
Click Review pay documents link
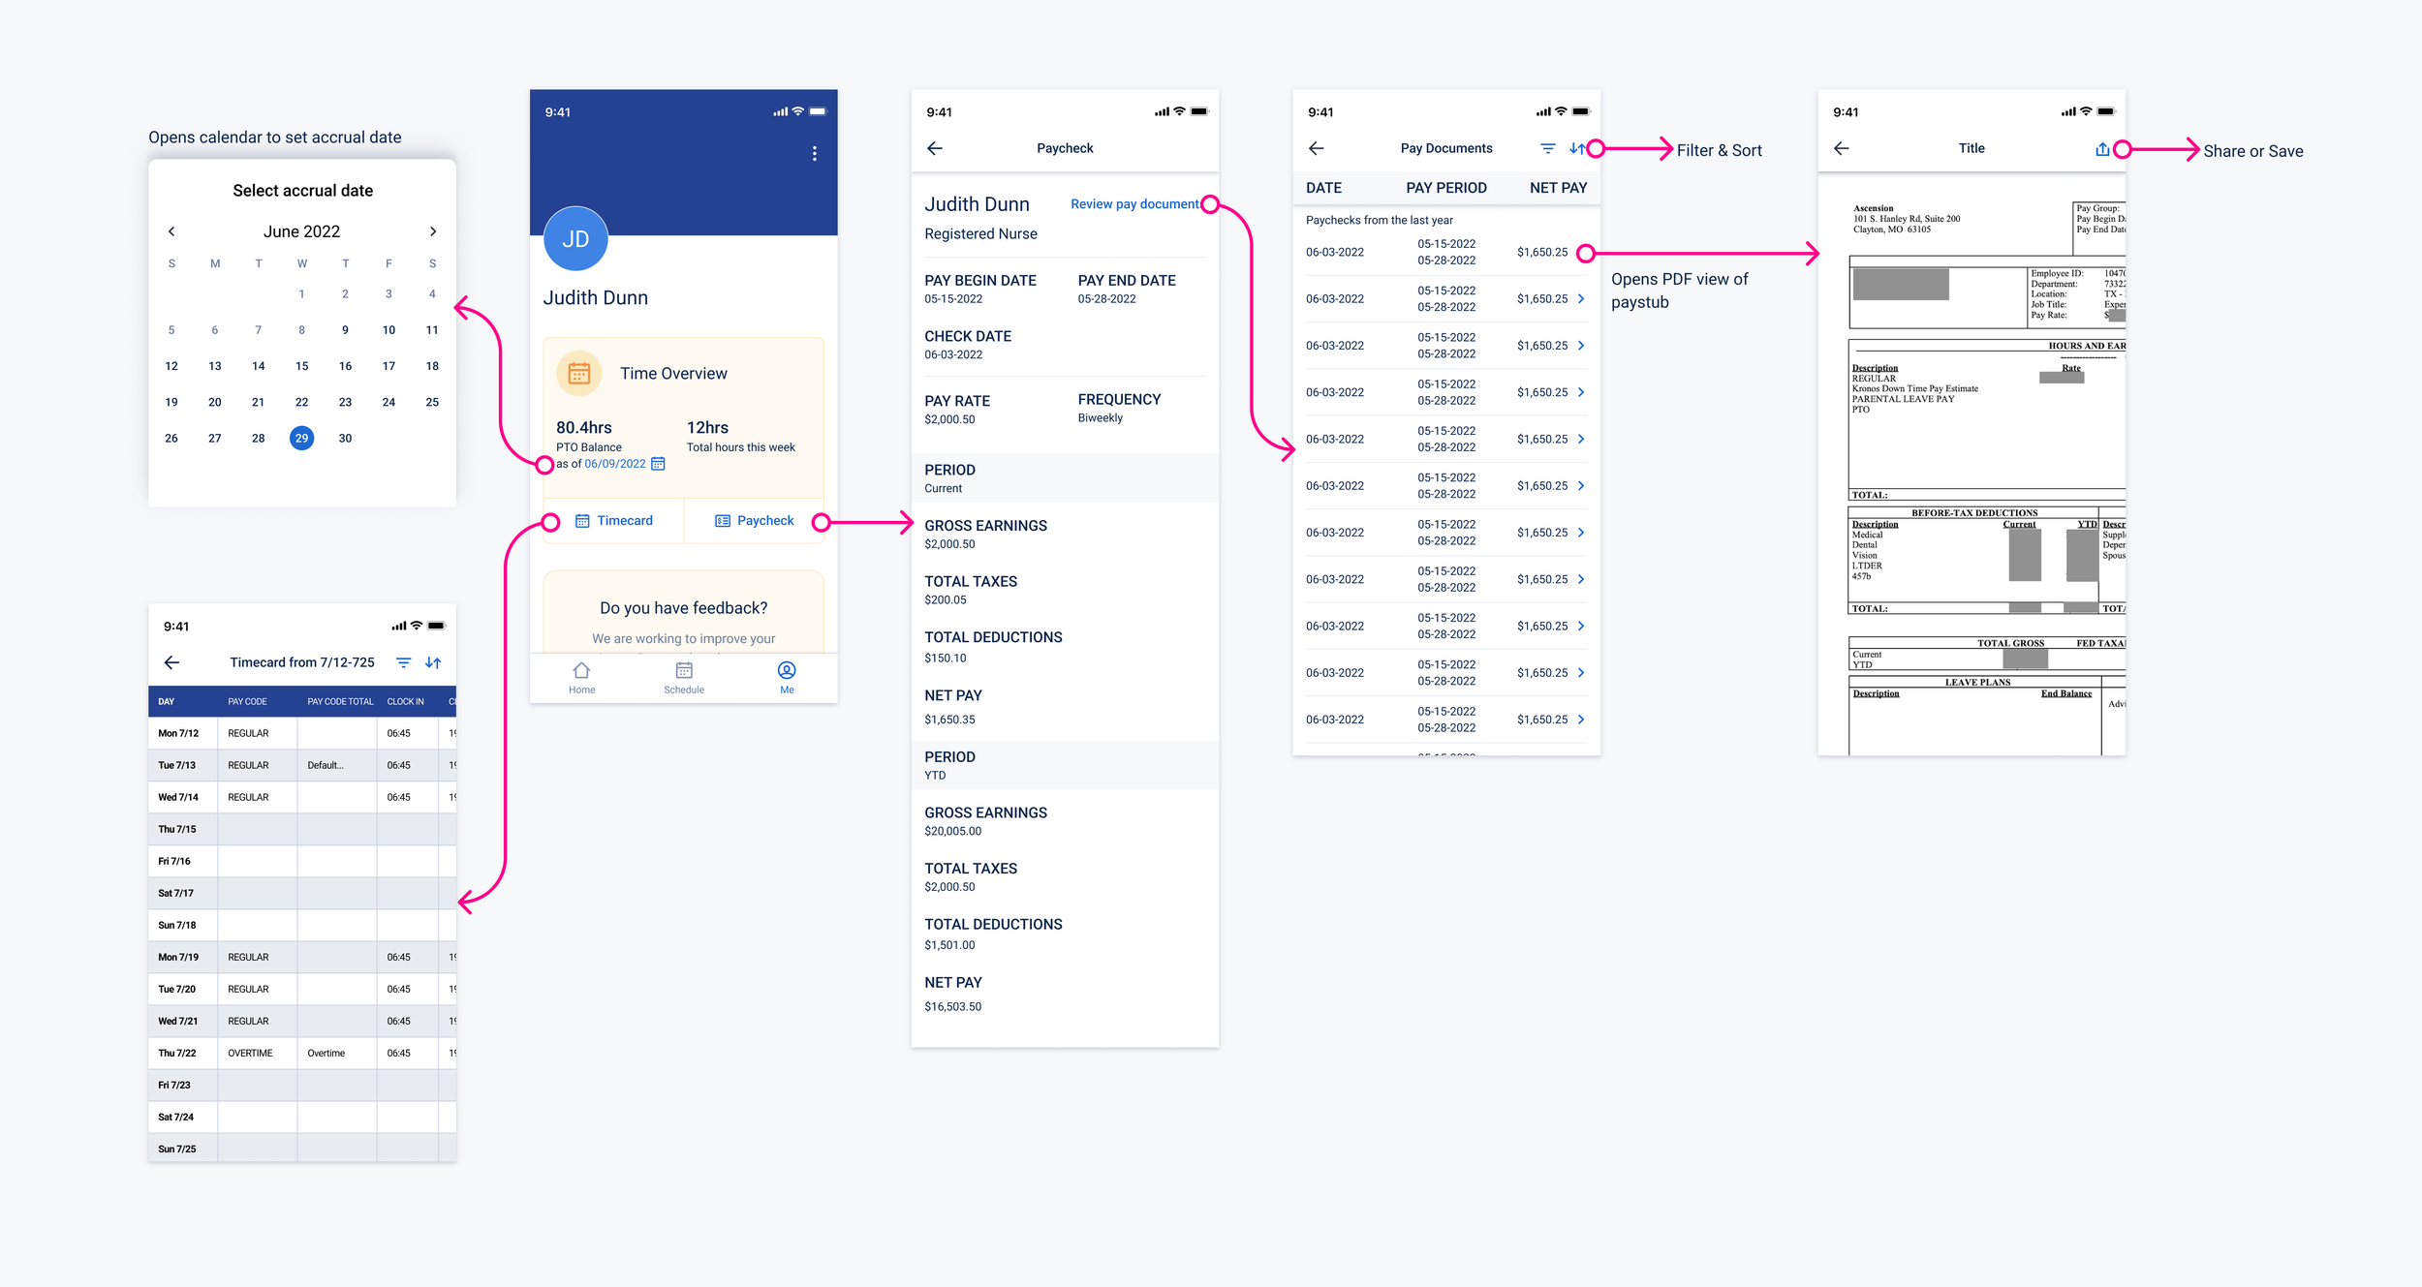[1134, 204]
